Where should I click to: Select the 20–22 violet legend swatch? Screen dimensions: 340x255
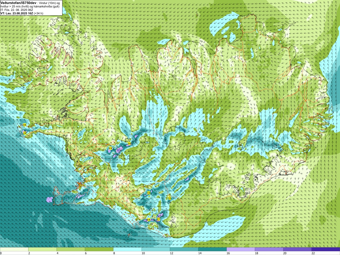click(x=297, y=249)
